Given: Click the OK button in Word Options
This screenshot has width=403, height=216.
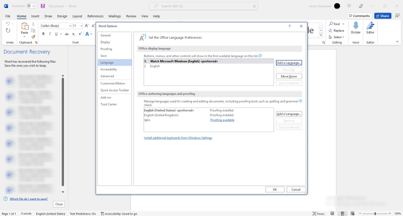Looking at the screenshot, I should 275,190.
